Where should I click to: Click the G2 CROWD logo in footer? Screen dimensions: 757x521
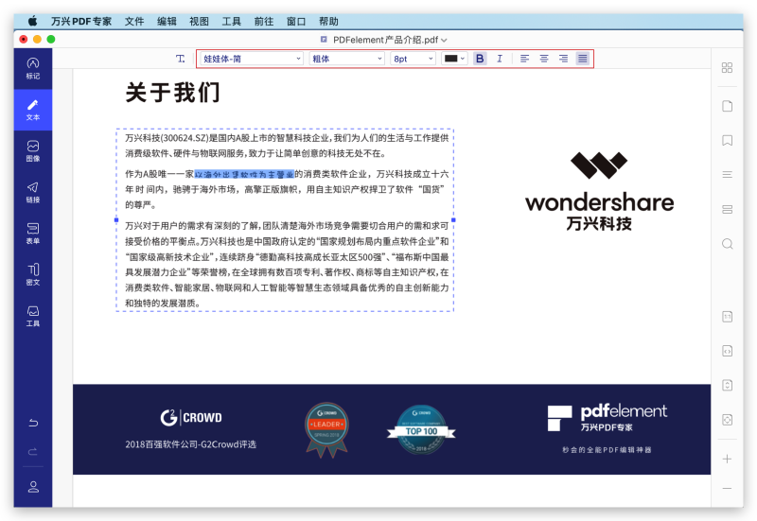tap(191, 417)
